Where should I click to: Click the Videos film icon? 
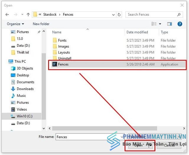coord(13,110)
